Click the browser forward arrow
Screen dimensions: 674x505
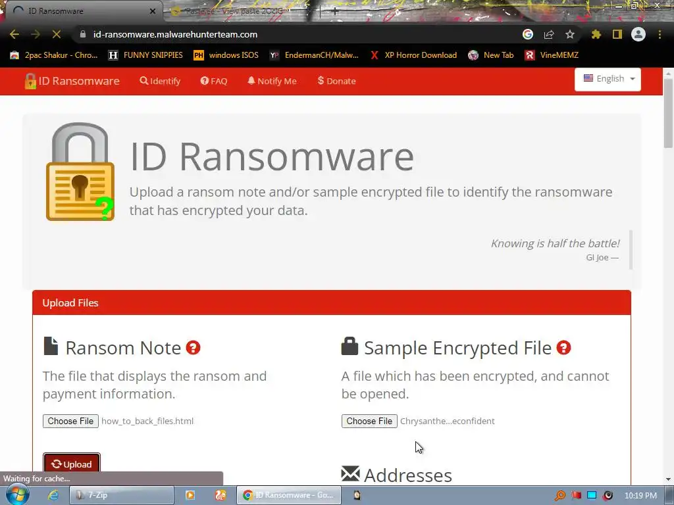(x=36, y=34)
